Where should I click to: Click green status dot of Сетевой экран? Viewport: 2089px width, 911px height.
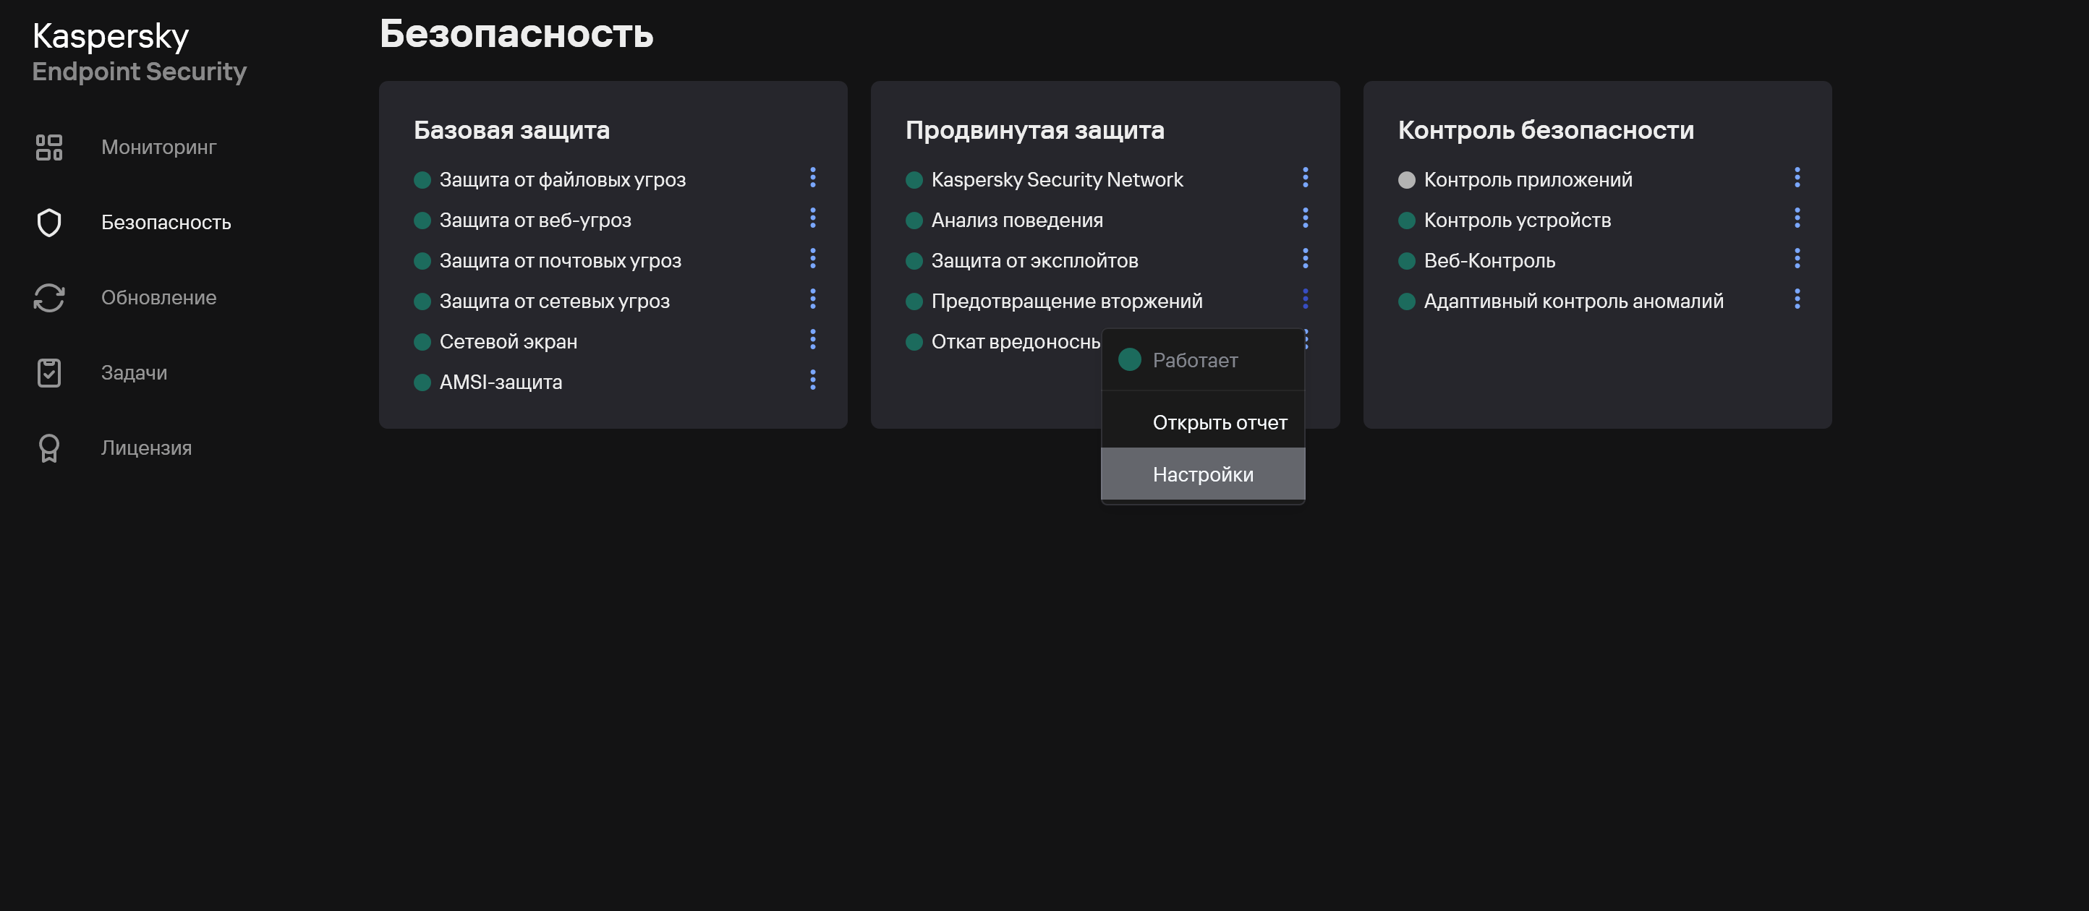tap(422, 341)
